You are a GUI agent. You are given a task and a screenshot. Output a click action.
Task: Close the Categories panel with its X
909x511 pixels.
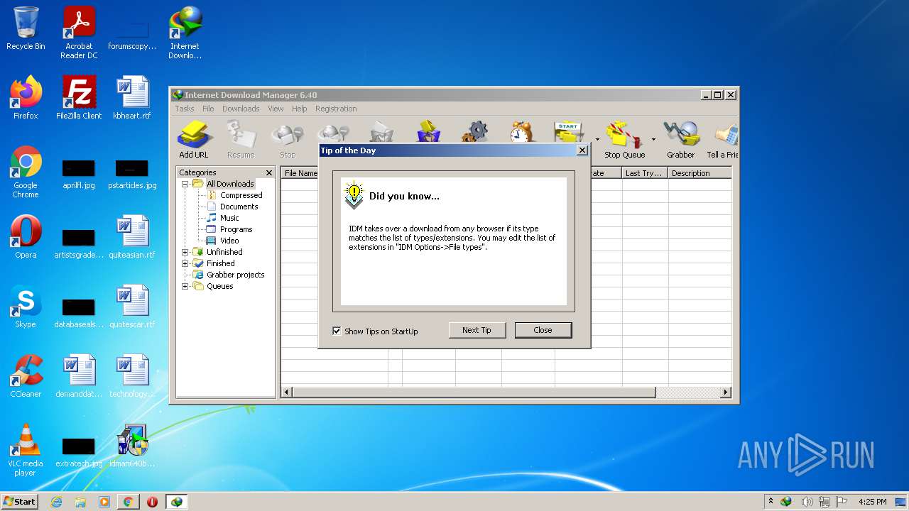click(x=269, y=172)
